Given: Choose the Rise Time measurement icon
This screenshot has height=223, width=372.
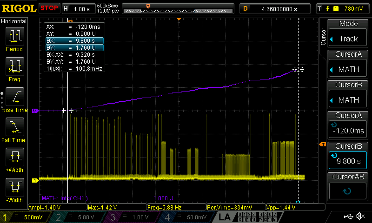Looking at the screenshot, I should tap(14, 97).
